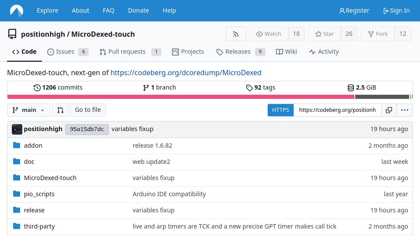Open FAQ in the navigation bar
The height and width of the screenshot is (236, 420).
(108, 10)
